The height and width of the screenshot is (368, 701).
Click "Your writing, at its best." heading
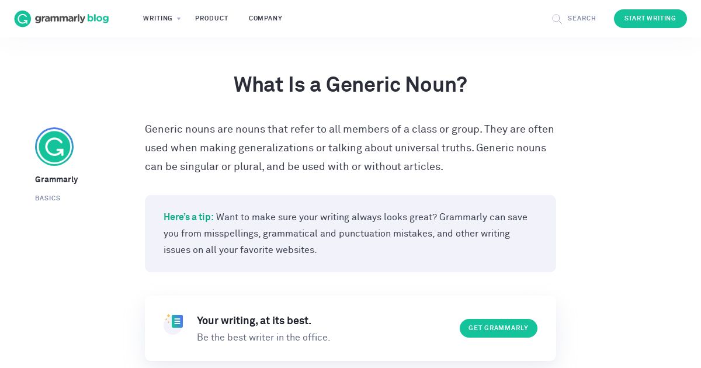coord(254,321)
